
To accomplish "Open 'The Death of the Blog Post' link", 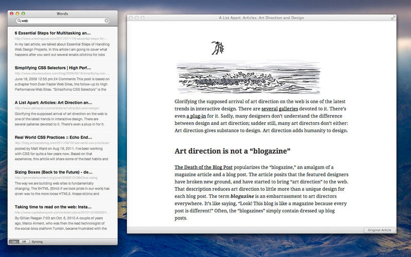I will (203, 168).
